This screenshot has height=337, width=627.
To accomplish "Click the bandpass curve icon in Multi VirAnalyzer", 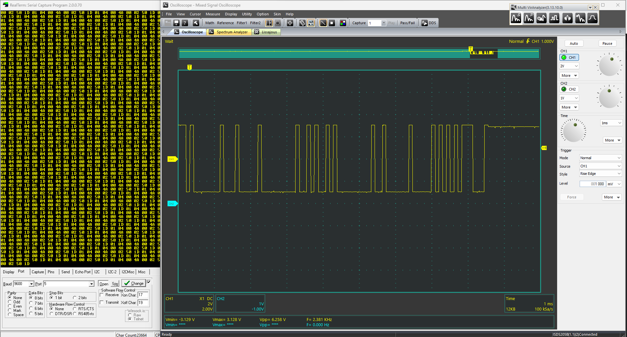I will tap(592, 18).
